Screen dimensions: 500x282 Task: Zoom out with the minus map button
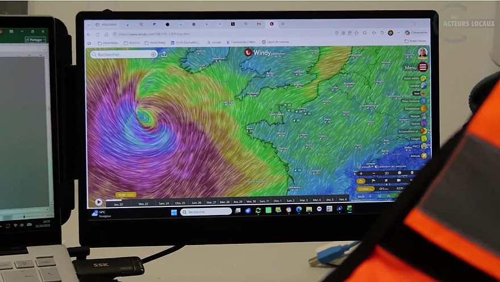[374, 173]
